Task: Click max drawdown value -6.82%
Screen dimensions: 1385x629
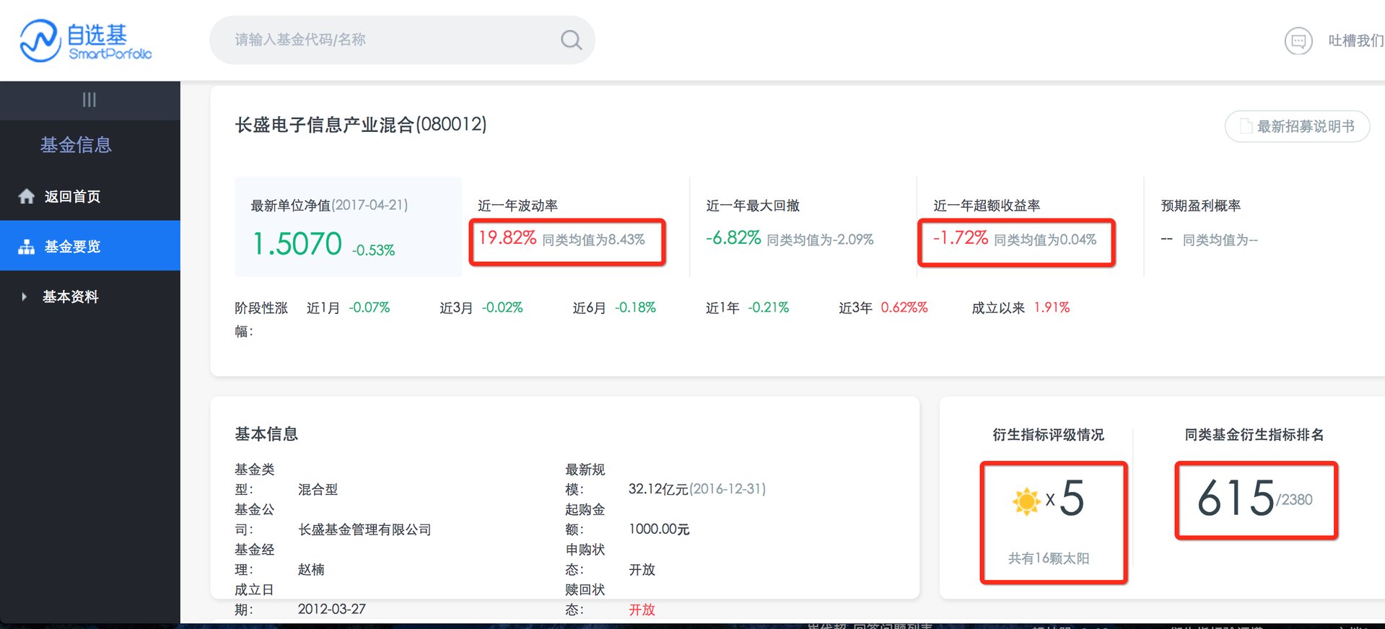Action: (x=733, y=238)
